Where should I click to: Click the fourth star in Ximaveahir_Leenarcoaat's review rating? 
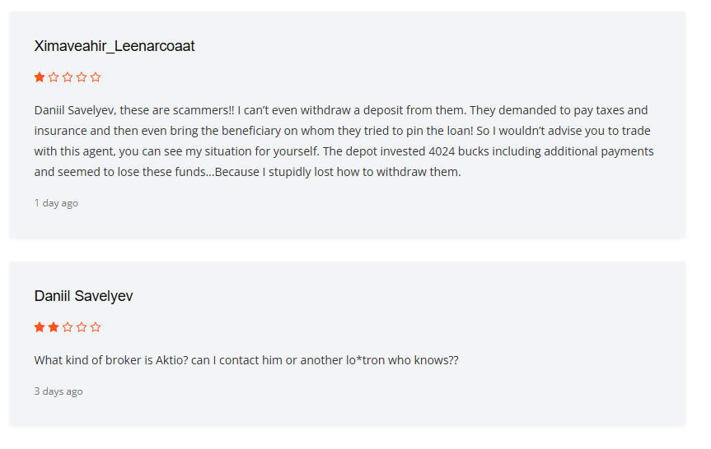pyautogui.click(x=82, y=77)
